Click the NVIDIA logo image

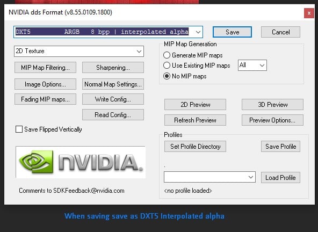click(x=81, y=162)
